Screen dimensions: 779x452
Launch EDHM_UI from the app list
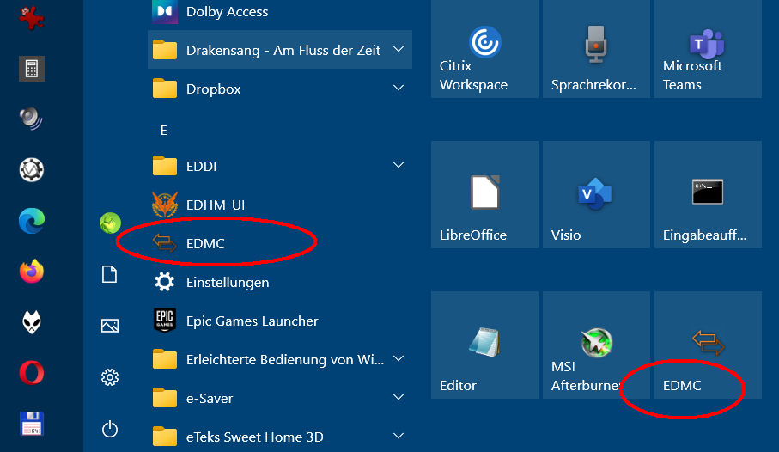click(x=280, y=205)
